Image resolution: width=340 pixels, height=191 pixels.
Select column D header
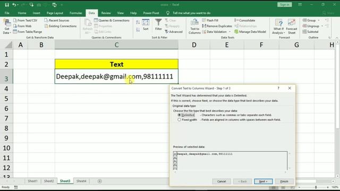coord(194,45)
